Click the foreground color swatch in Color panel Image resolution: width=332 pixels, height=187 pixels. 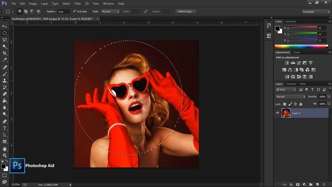[x=278, y=29]
